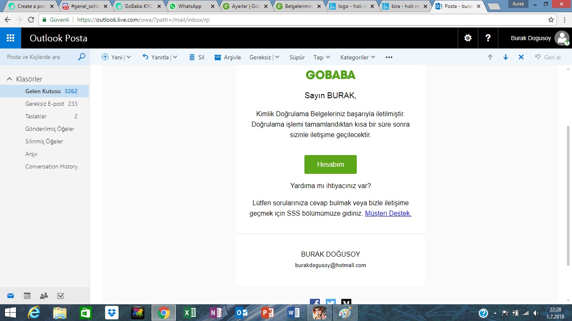The width and height of the screenshot is (572, 321).
Task: Open Gönderilmiş Öğeler folder
Action: [x=44, y=129]
